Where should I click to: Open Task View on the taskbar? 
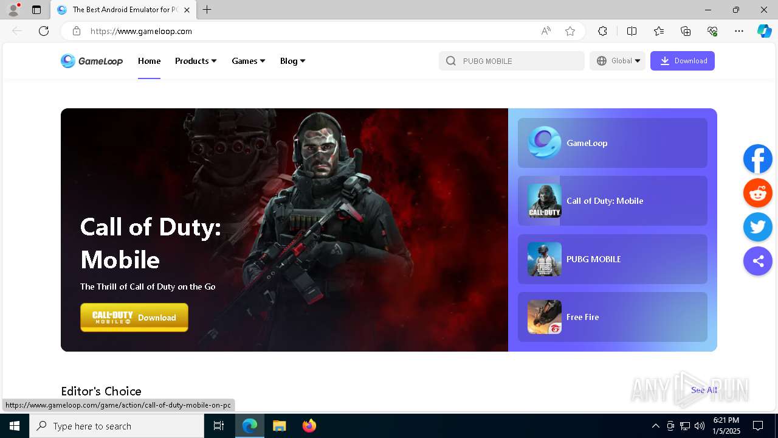219,426
